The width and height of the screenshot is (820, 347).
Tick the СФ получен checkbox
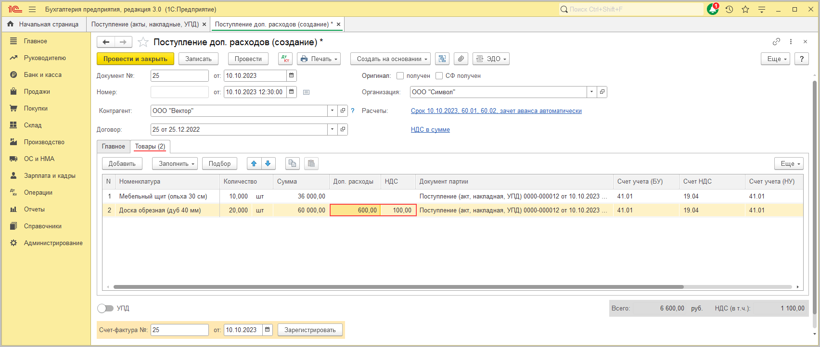[x=439, y=75]
